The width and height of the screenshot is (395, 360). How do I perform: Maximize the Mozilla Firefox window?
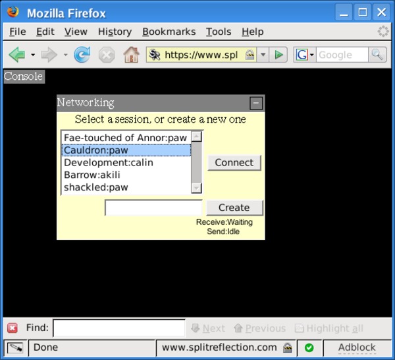click(x=362, y=13)
